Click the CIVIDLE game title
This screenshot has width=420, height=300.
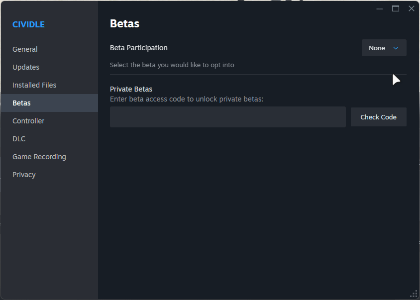(28, 24)
